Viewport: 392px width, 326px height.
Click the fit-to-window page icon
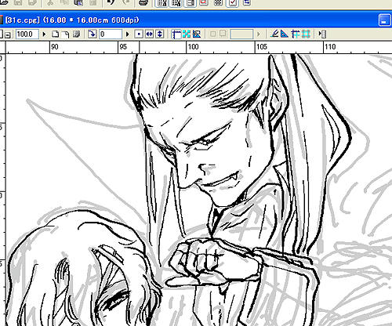coord(55,34)
